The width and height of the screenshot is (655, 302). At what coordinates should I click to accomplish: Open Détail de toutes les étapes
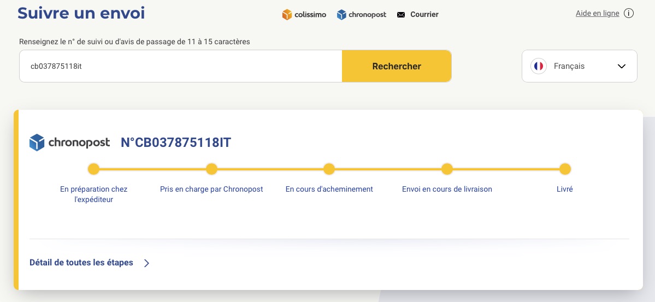(81, 263)
